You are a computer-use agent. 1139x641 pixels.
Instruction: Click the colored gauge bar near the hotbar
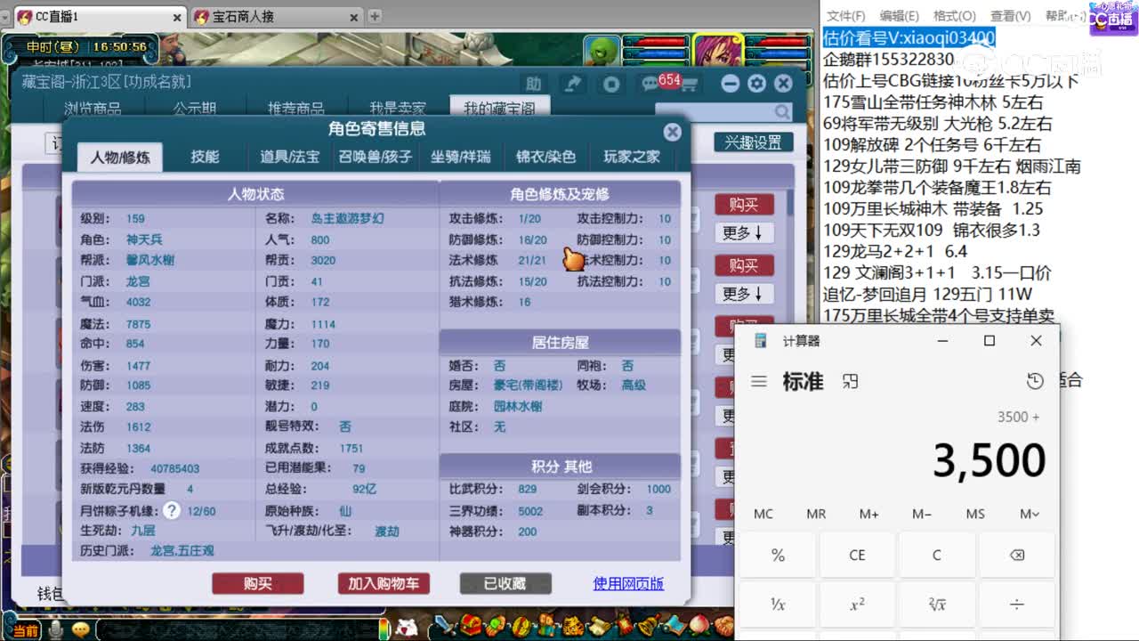pos(384,629)
